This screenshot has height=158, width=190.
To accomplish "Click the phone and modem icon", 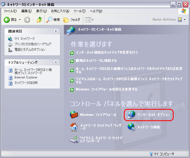I will [x=10, y=50].
